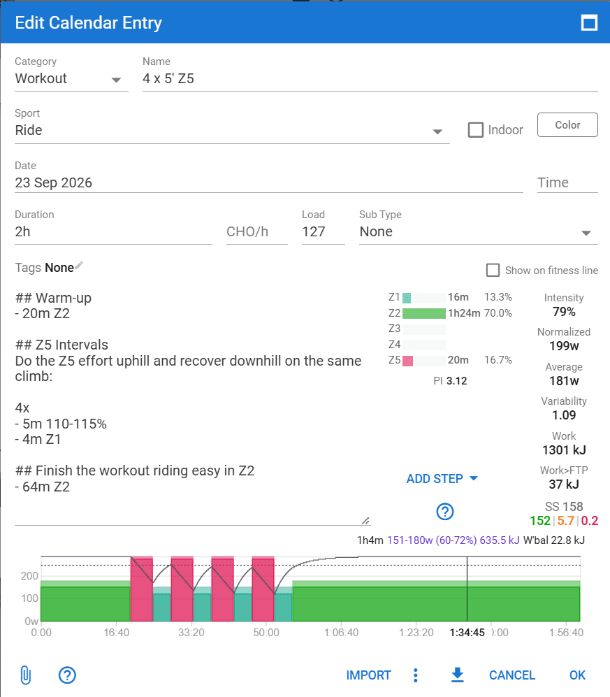This screenshot has height=697, width=610.
Task: Click the Z2 green zone distribution bar
Action: point(424,313)
